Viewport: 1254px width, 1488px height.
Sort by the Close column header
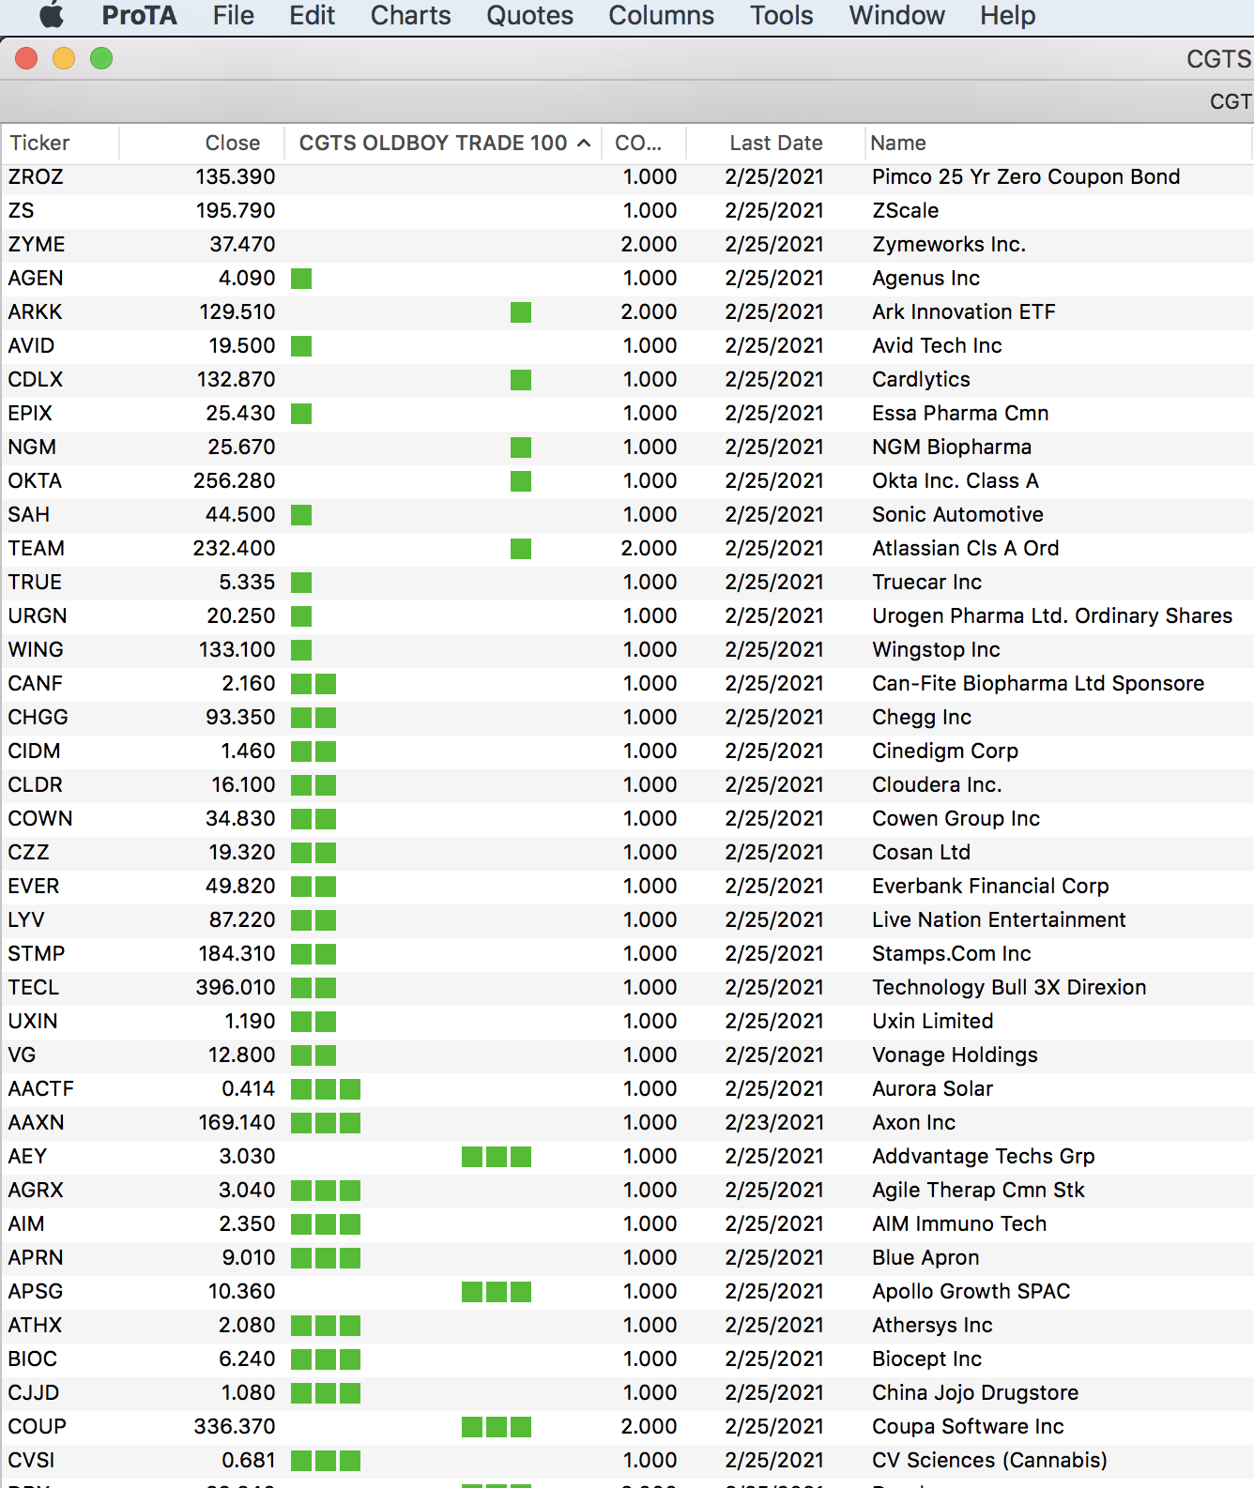coord(202,143)
